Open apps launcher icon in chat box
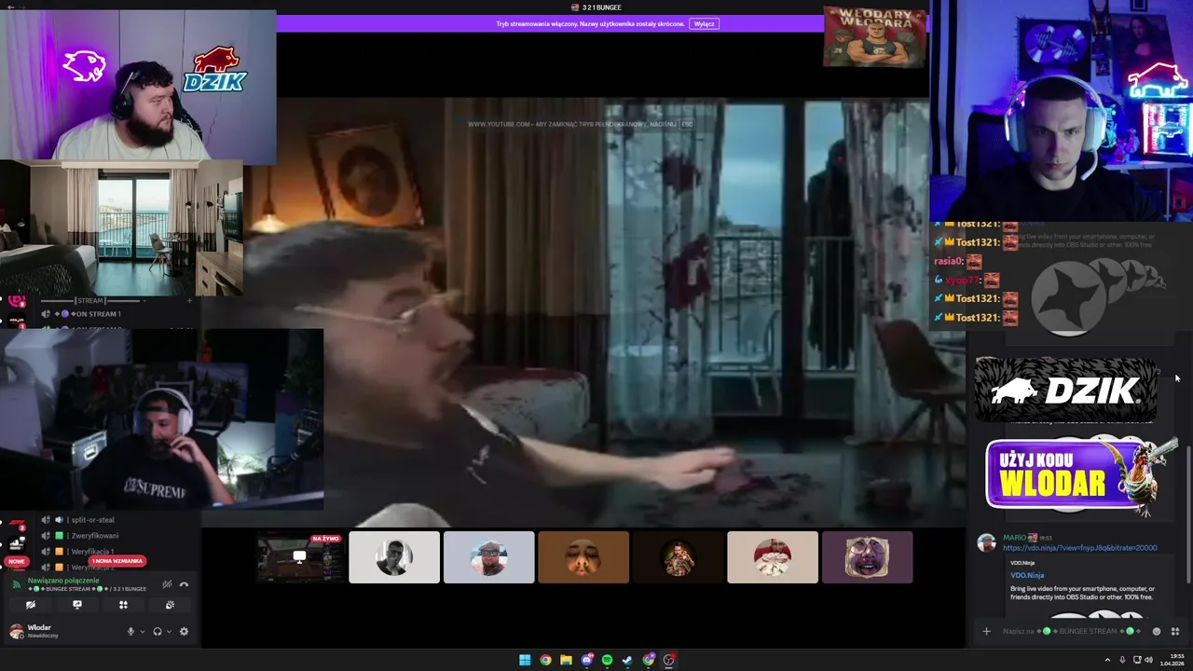The height and width of the screenshot is (671, 1193). pos(1175,631)
